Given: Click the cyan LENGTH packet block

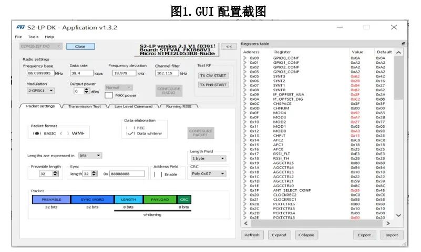Looking at the screenshot, I should [129, 200].
